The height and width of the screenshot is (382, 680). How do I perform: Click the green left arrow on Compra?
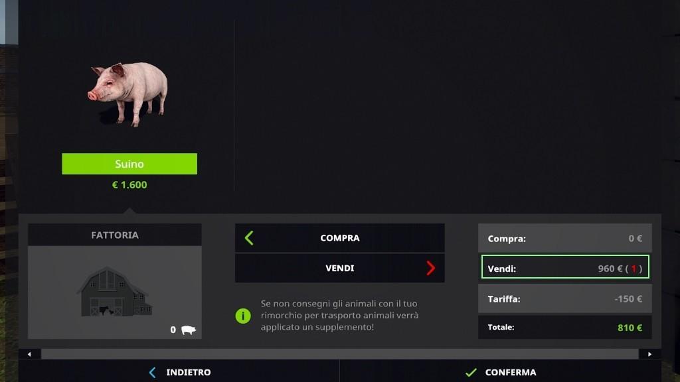click(x=249, y=238)
